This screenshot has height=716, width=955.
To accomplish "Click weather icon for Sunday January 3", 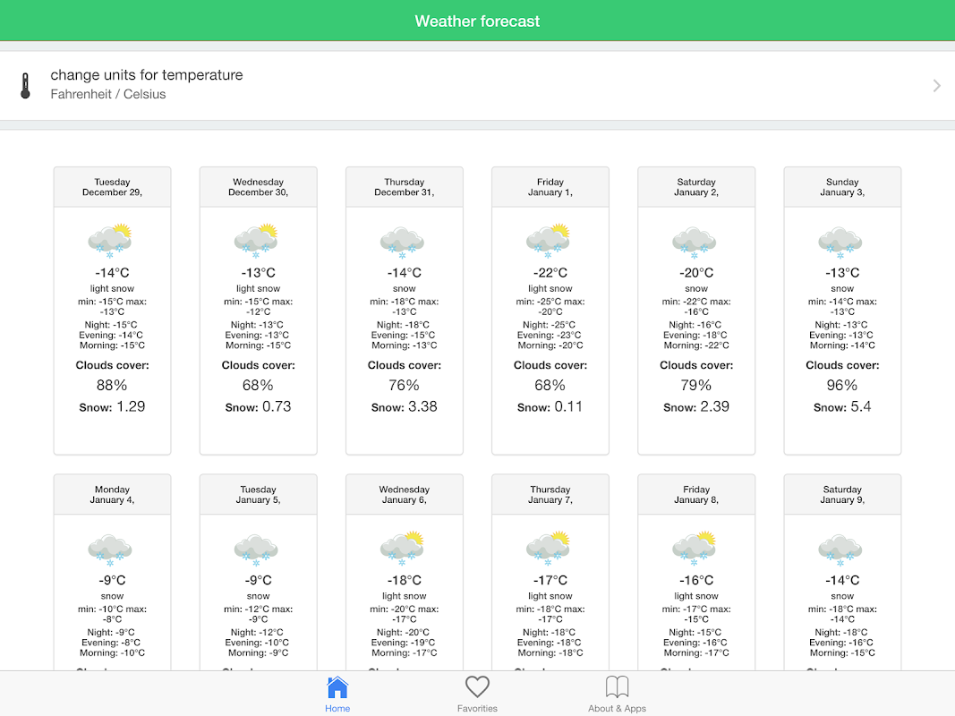I will point(840,243).
